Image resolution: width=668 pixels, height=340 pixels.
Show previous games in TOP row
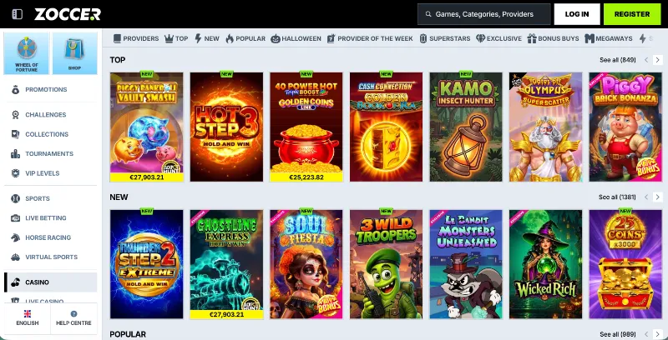pos(646,60)
